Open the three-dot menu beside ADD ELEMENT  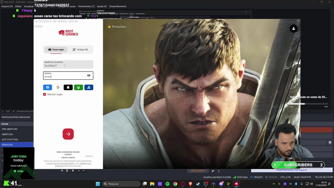click(x=219, y=171)
